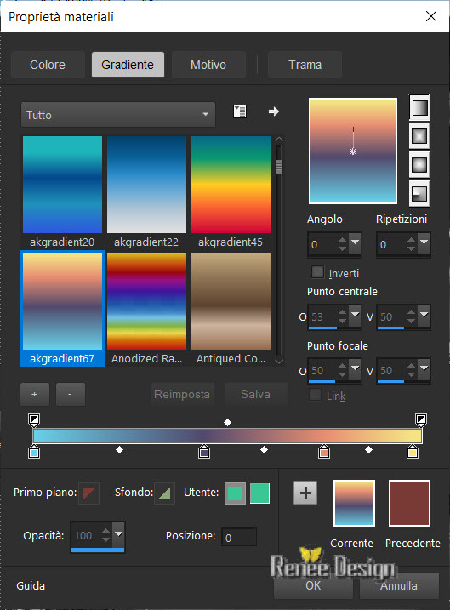Confirm with the OK button
Viewport: 450px width, 610px height.
coord(314,585)
